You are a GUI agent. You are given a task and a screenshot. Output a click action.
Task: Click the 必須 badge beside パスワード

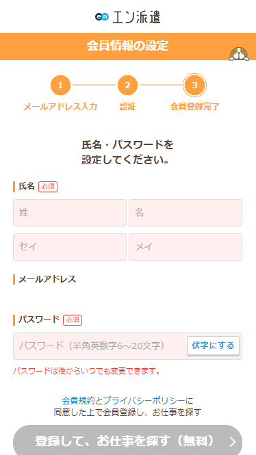click(x=73, y=320)
